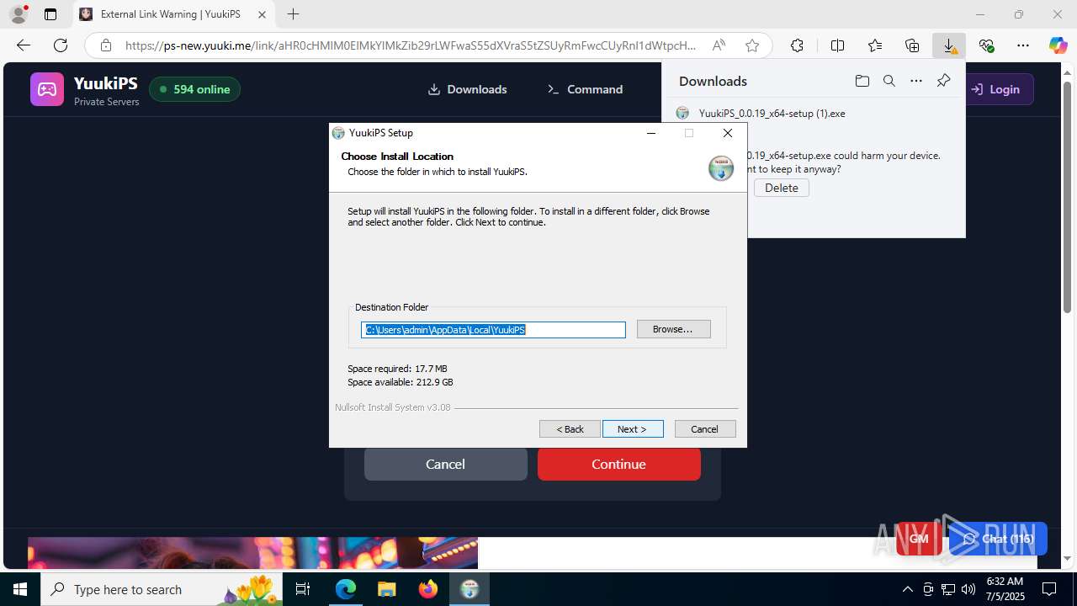Open the notification center icon
The width and height of the screenshot is (1077, 606).
point(1049,589)
